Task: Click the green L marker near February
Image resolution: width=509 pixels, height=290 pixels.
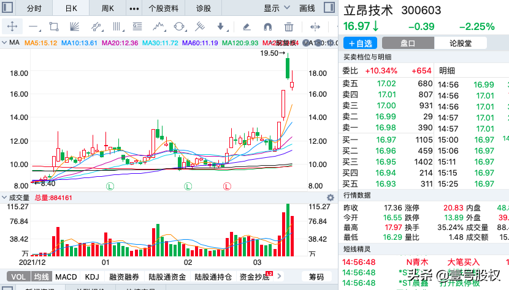Action: pyautogui.click(x=188, y=187)
